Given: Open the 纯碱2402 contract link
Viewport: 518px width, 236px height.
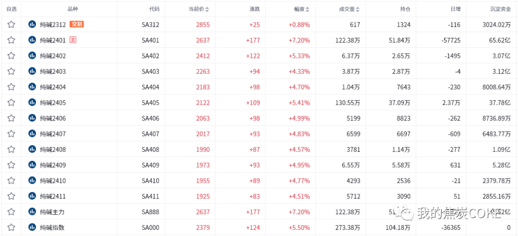Looking at the screenshot, I should pyautogui.click(x=53, y=56).
